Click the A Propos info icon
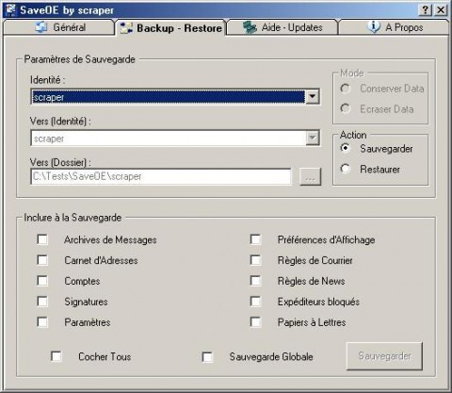The height and width of the screenshot is (393, 452). [374, 26]
